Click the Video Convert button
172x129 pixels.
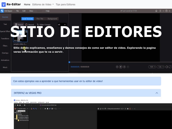point(44,25)
